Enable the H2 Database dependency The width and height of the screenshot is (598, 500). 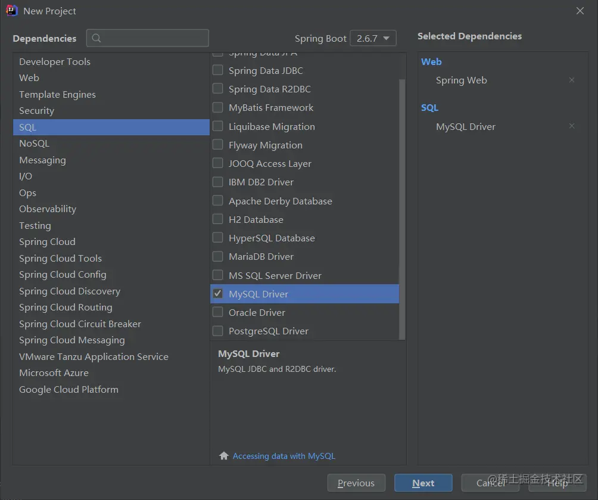click(217, 219)
